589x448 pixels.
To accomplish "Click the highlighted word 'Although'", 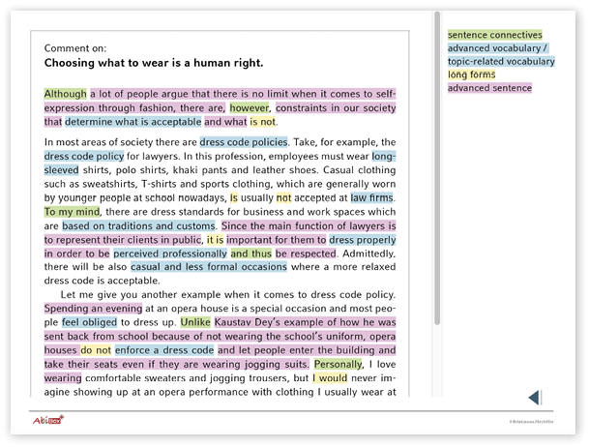I will click(66, 94).
